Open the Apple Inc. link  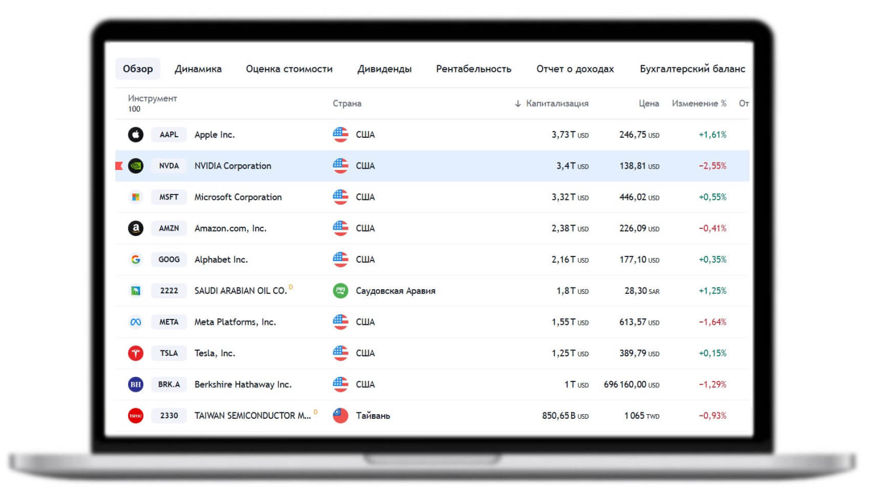point(215,135)
